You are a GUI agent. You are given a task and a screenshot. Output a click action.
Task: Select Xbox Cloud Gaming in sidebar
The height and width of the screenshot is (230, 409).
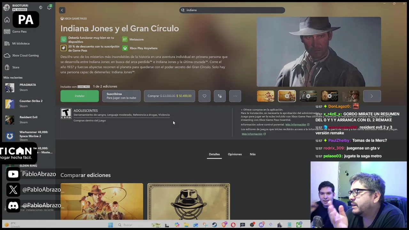(26, 55)
